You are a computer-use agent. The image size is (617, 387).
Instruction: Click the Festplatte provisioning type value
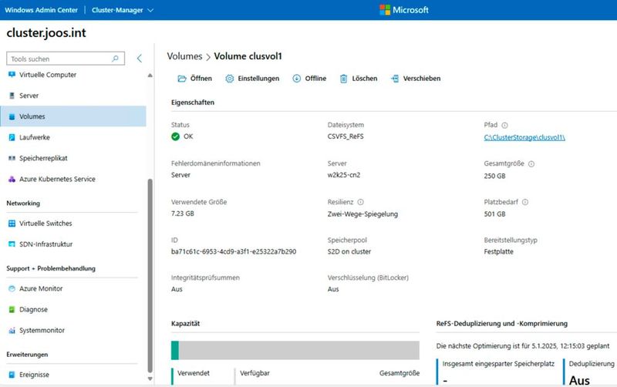[x=498, y=252]
